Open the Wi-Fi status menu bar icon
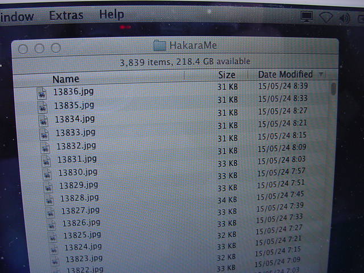This screenshot has width=364, height=273. pyautogui.click(x=326, y=17)
